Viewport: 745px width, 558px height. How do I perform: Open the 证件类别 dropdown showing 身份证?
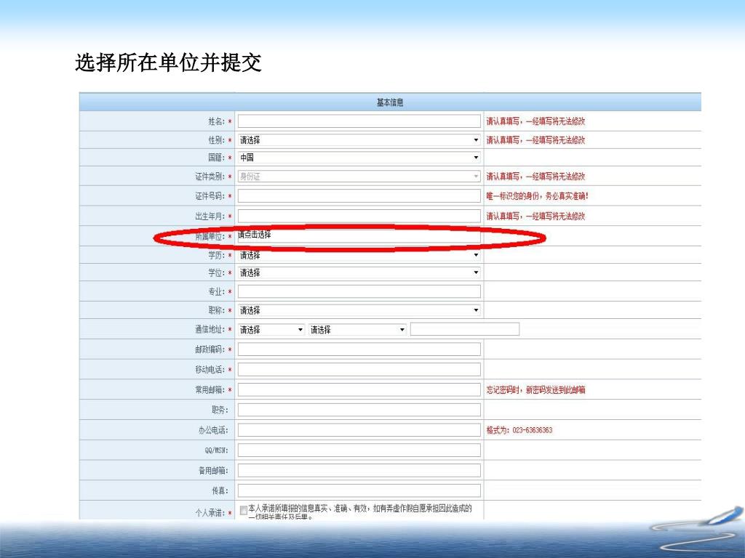pyautogui.click(x=359, y=177)
